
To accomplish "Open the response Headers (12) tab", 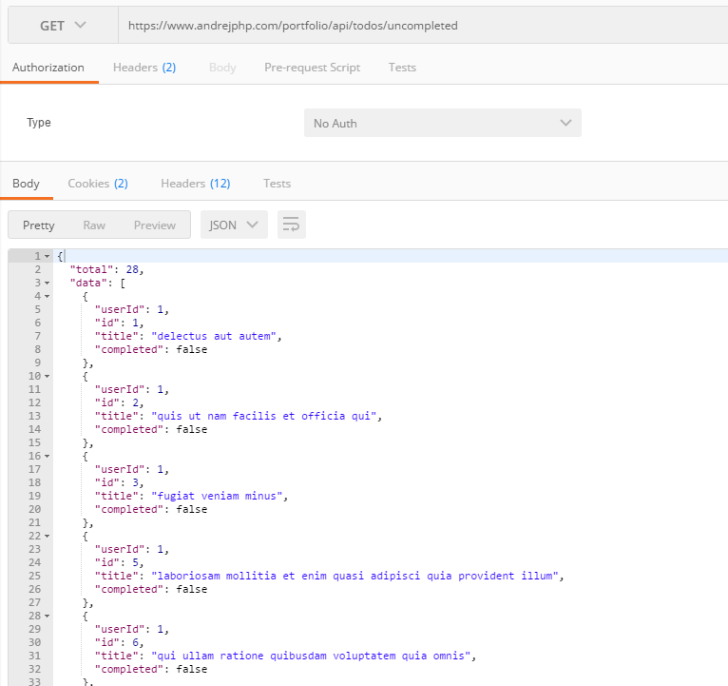I will pyautogui.click(x=196, y=184).
